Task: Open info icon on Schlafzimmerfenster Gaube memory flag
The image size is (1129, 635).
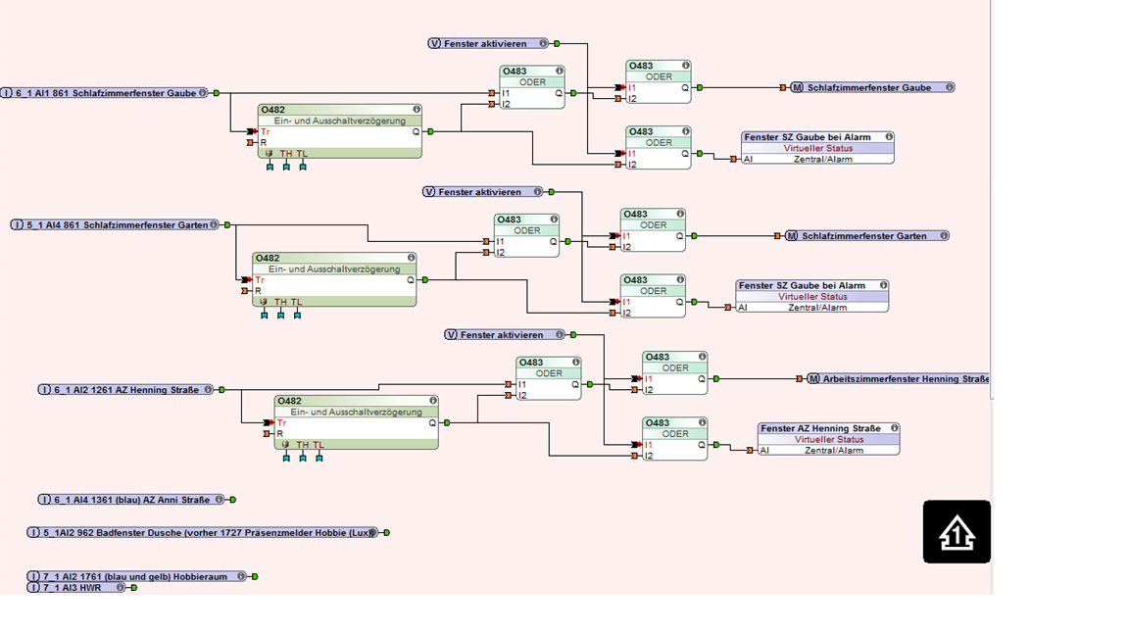Action: [x=950, y=87]
